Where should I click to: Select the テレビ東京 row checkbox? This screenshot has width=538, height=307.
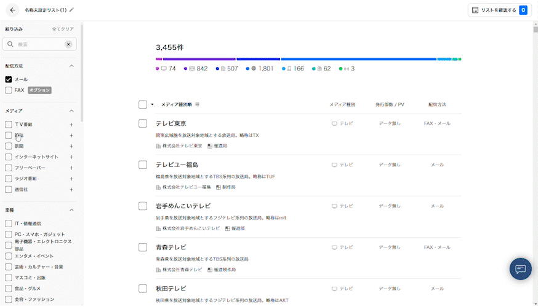coord(143,123)
